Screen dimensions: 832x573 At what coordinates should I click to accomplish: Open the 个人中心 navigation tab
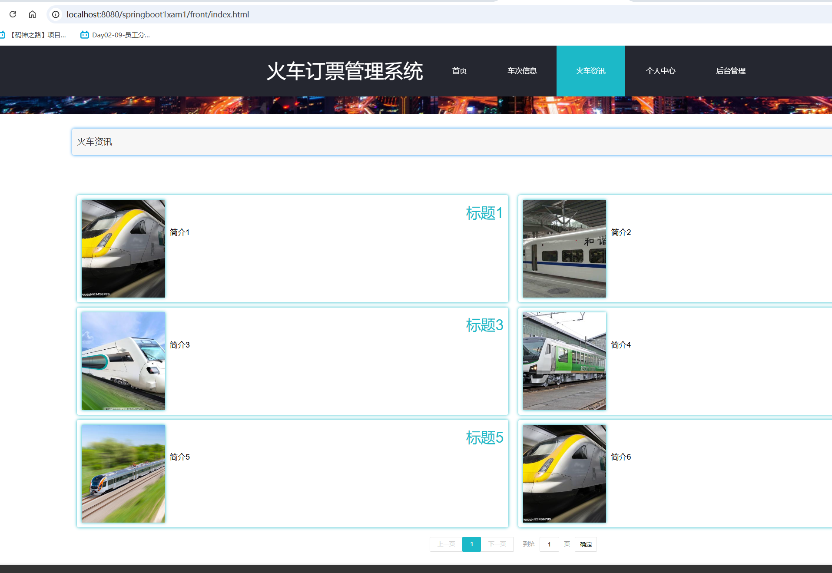pos(660,71)
